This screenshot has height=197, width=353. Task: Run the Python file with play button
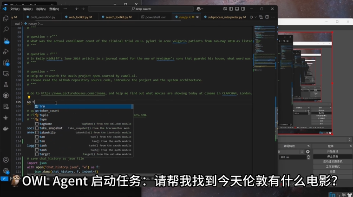pyautogui.click(x=252, y=17)
